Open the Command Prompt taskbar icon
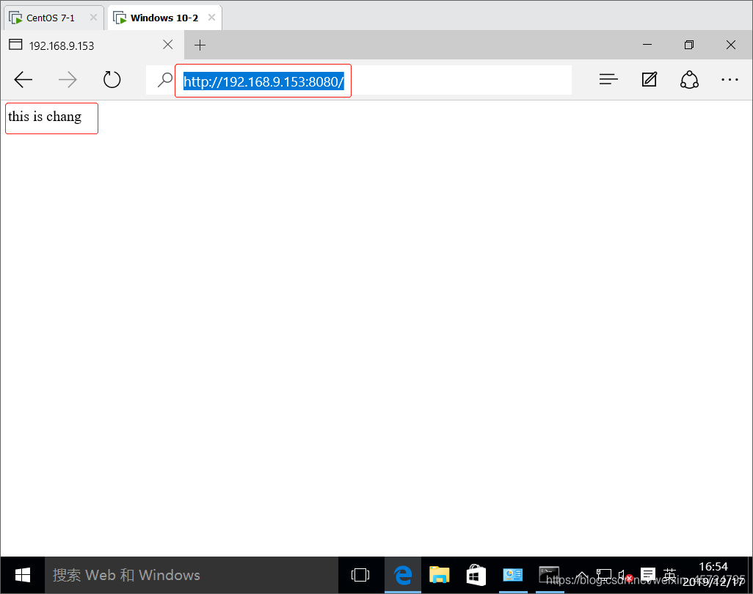 (549, 575)
